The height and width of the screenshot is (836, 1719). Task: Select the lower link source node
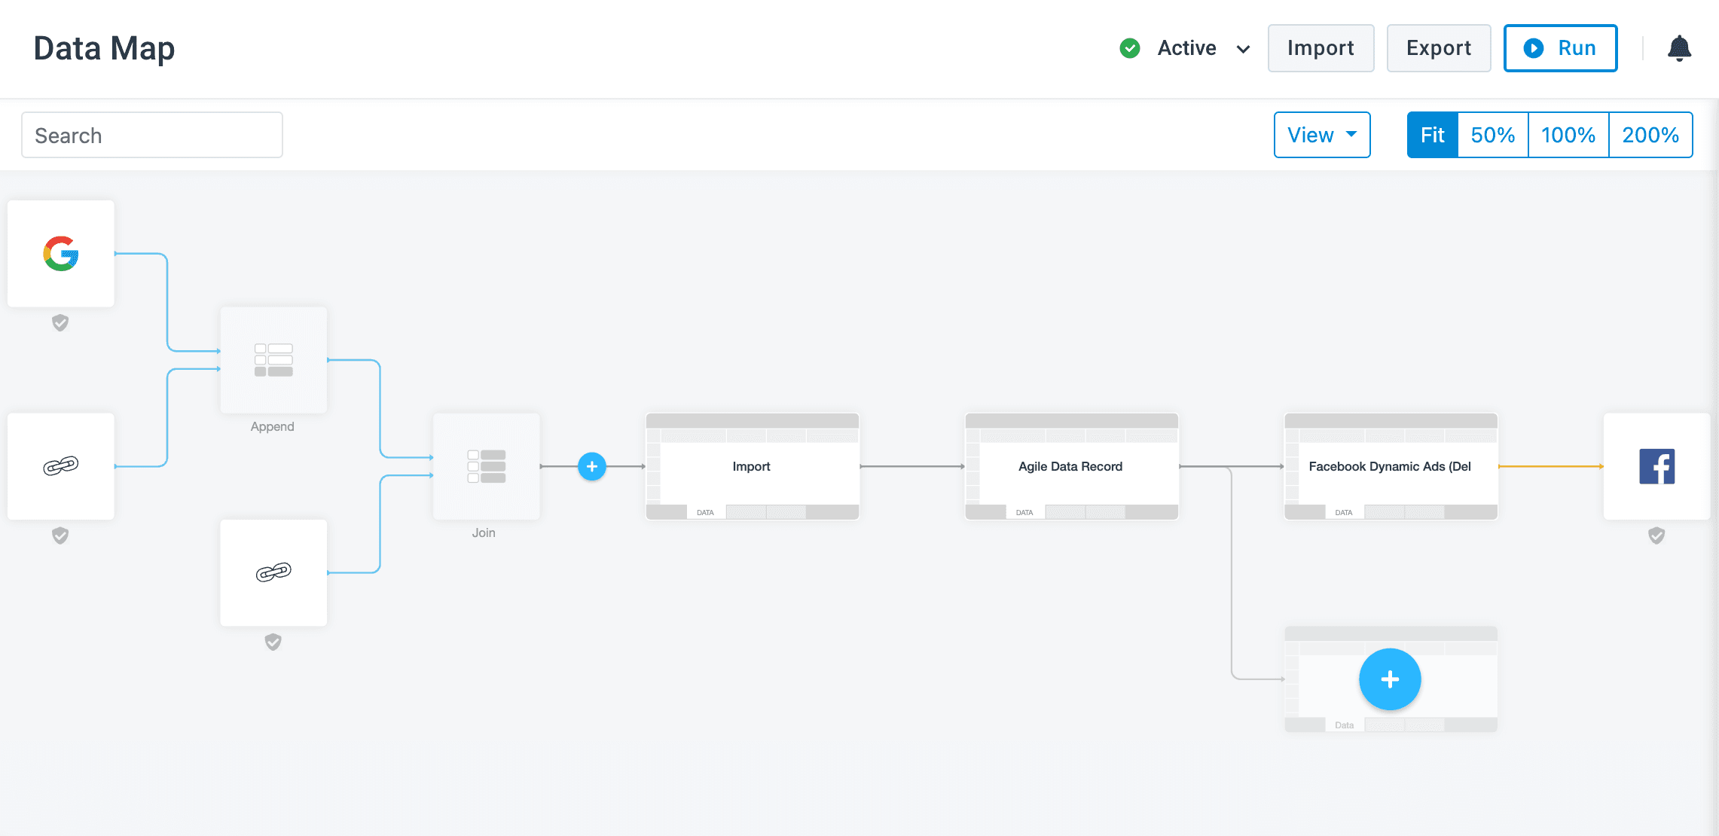click(273, 572)
